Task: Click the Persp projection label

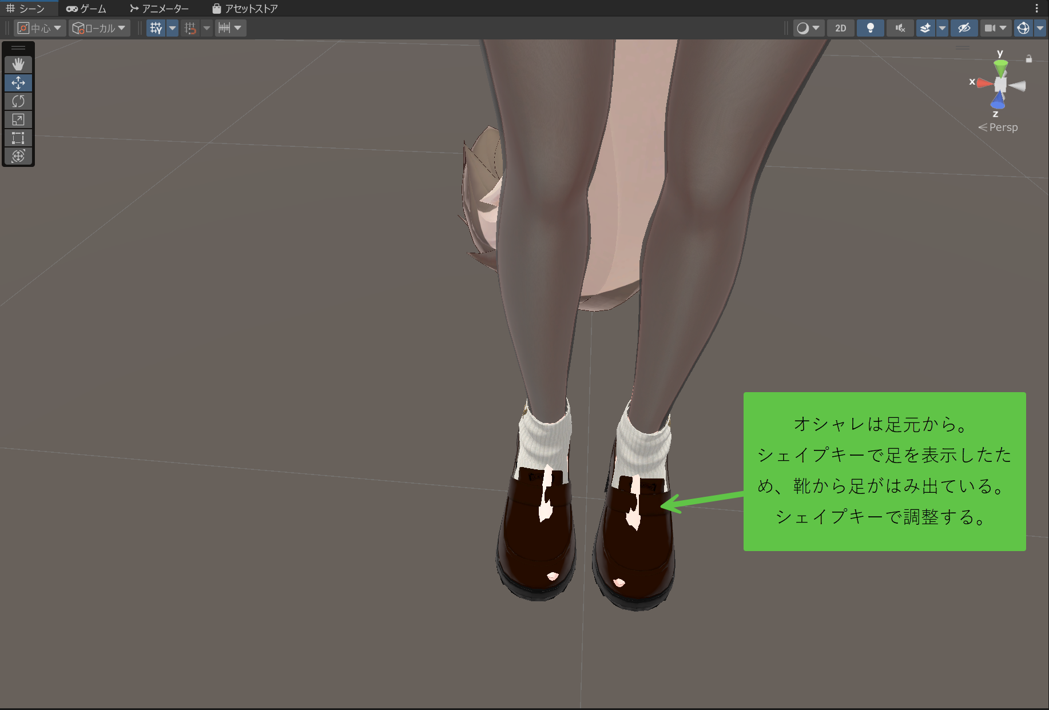Action: tap(998, 127)
